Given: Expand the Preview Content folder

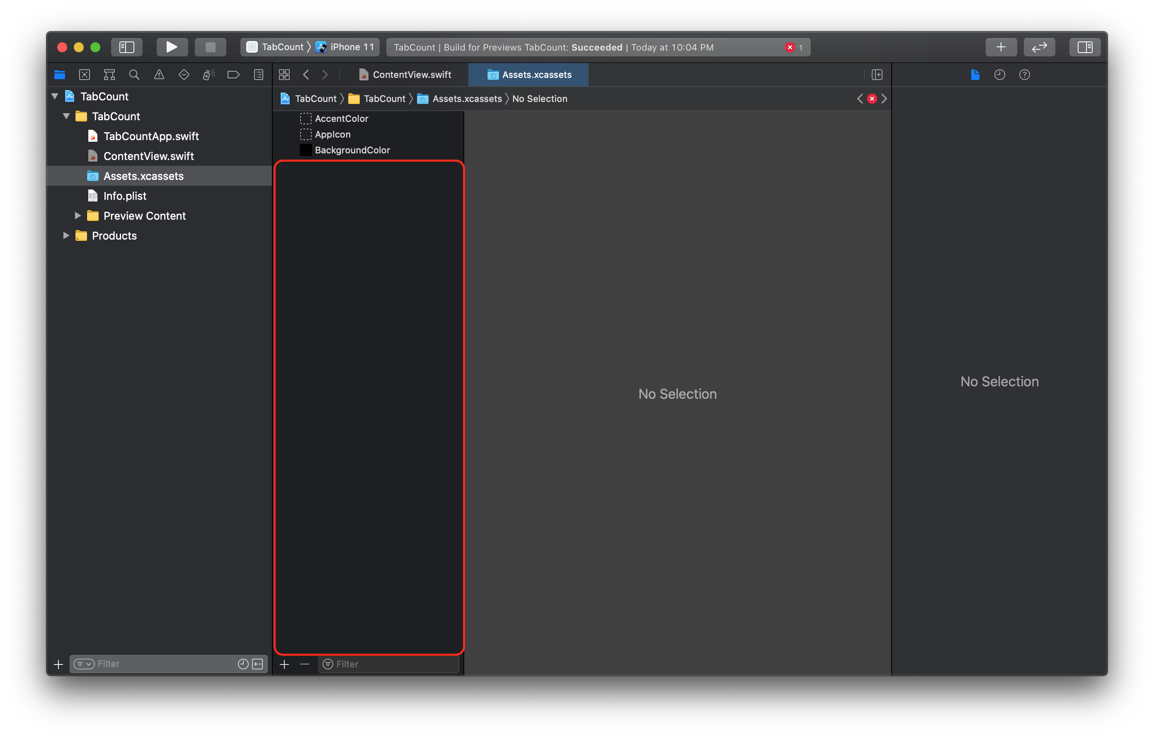Looking at the screenshot, I should click(78, 216).
